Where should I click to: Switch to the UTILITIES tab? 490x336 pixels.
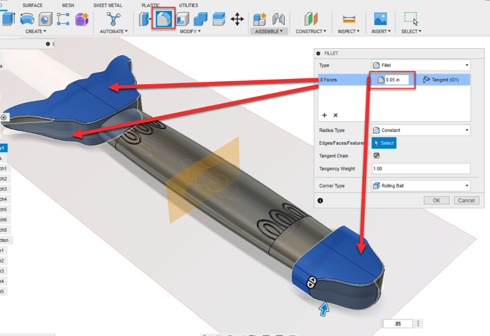188,5
